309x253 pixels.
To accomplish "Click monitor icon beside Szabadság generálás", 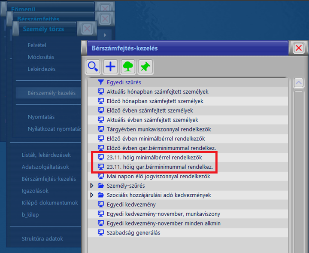I will (x=101, y=232).
